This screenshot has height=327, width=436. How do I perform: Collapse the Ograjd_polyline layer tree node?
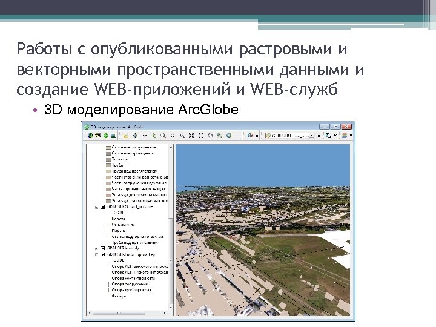(96, 207)
